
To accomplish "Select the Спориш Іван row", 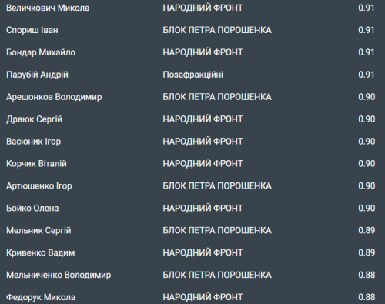I will [x=192, y=30].
